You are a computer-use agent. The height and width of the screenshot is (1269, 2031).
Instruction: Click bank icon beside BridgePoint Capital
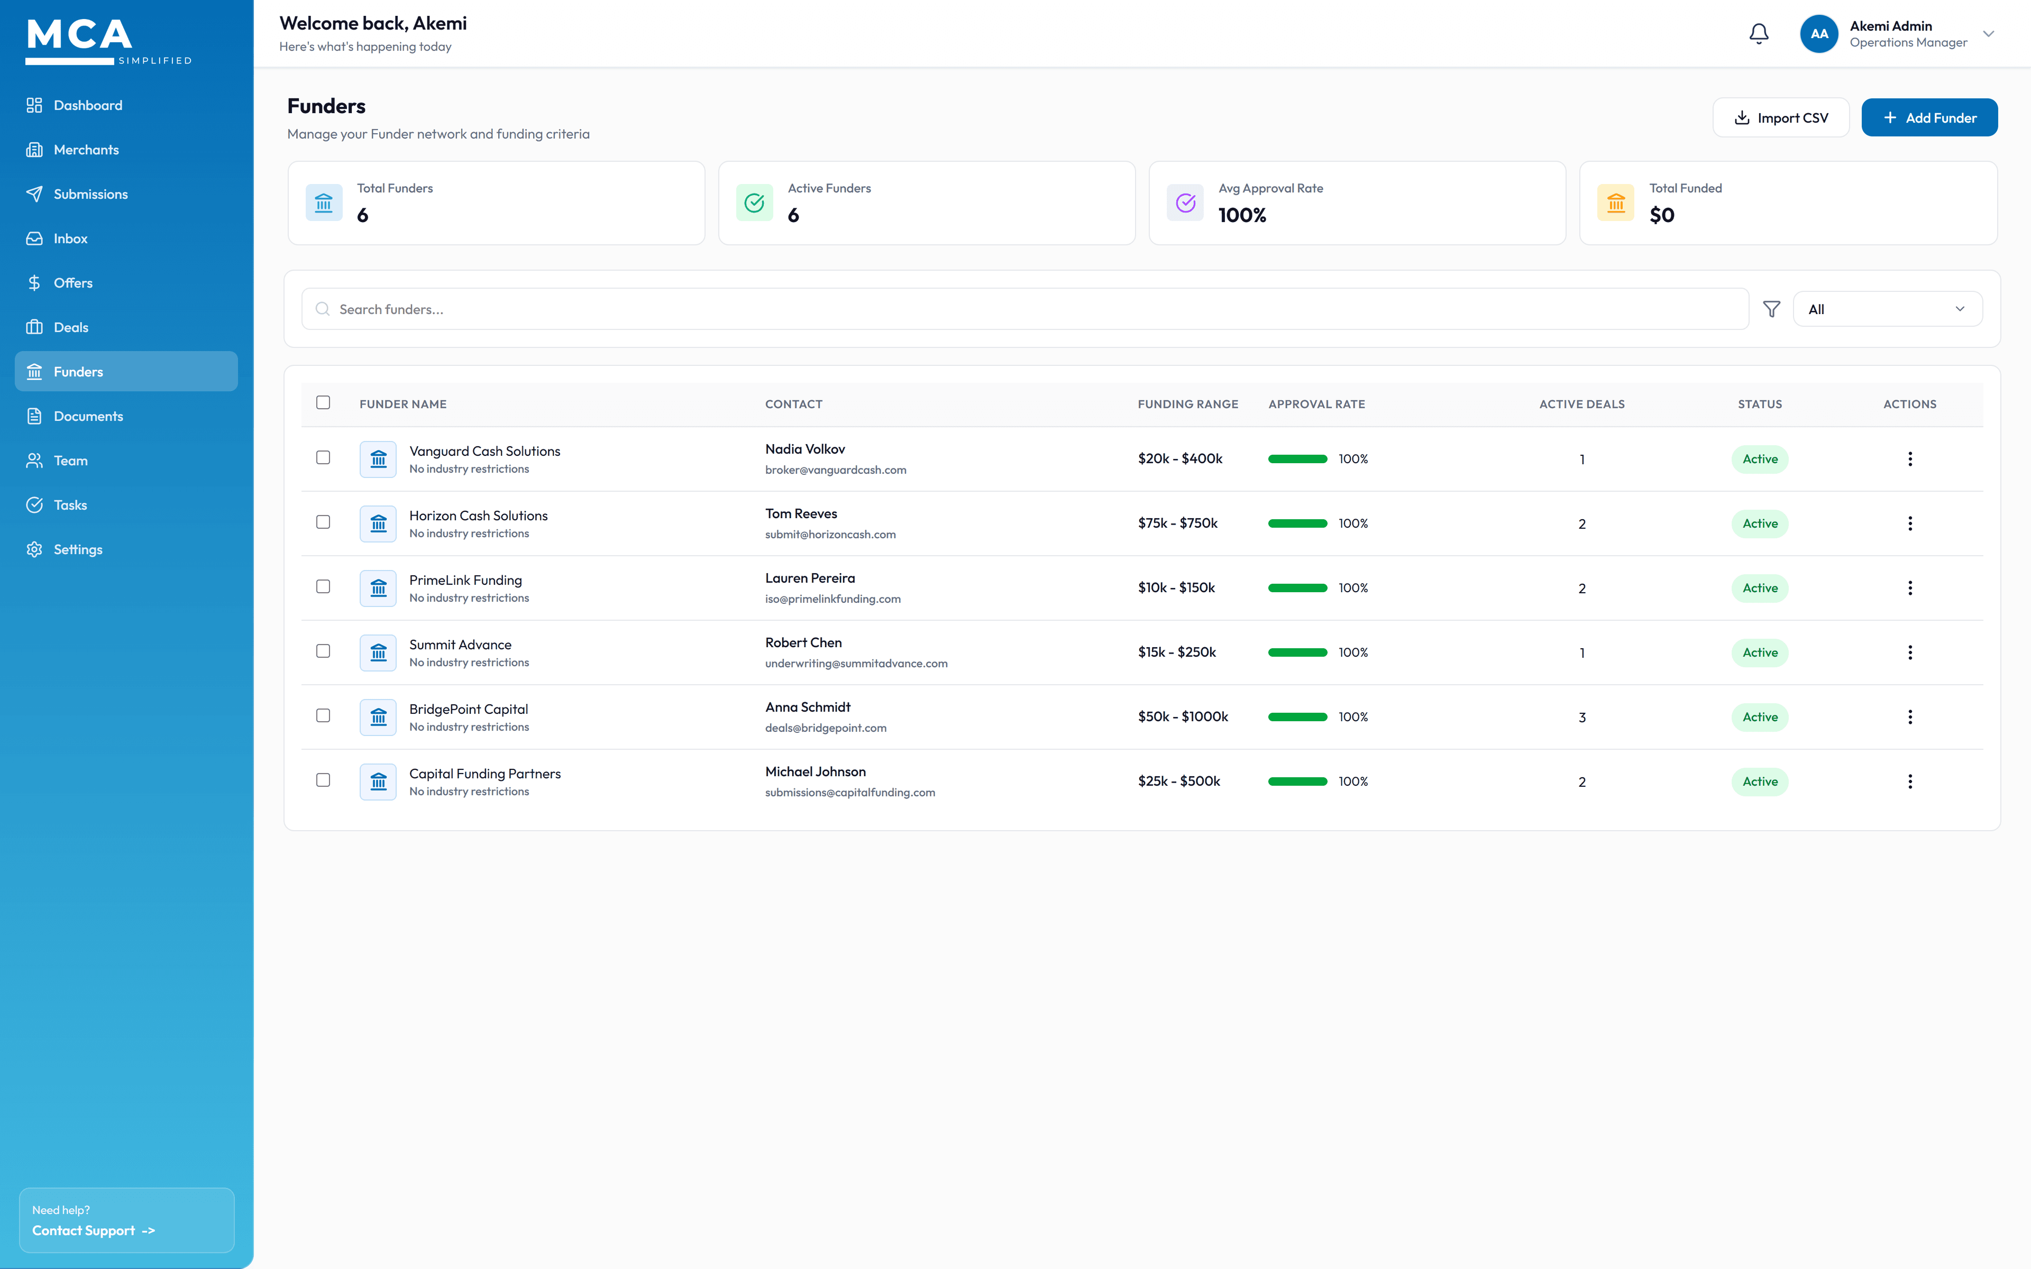(x=379, y=717)
